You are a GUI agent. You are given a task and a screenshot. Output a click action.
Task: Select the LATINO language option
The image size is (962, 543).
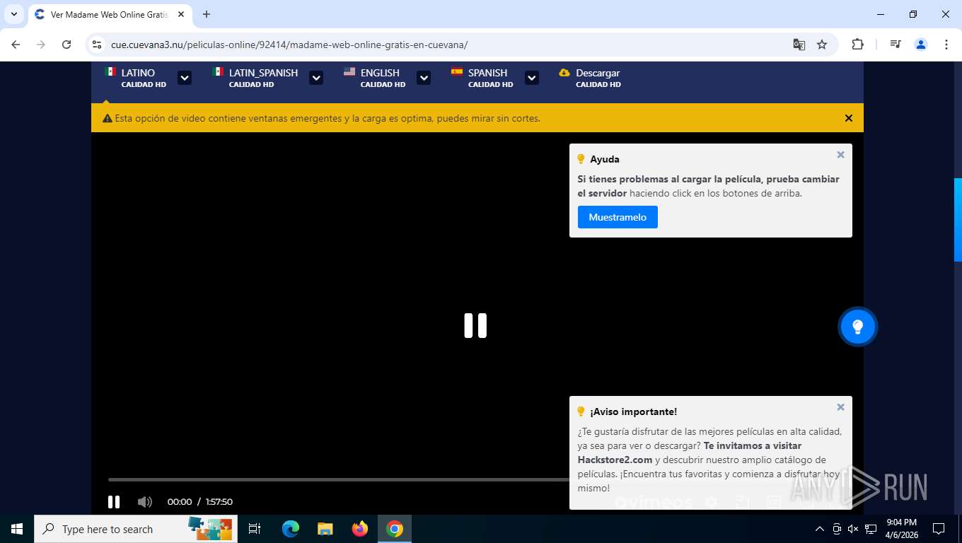pyautogui.click(x=143, y=78)
